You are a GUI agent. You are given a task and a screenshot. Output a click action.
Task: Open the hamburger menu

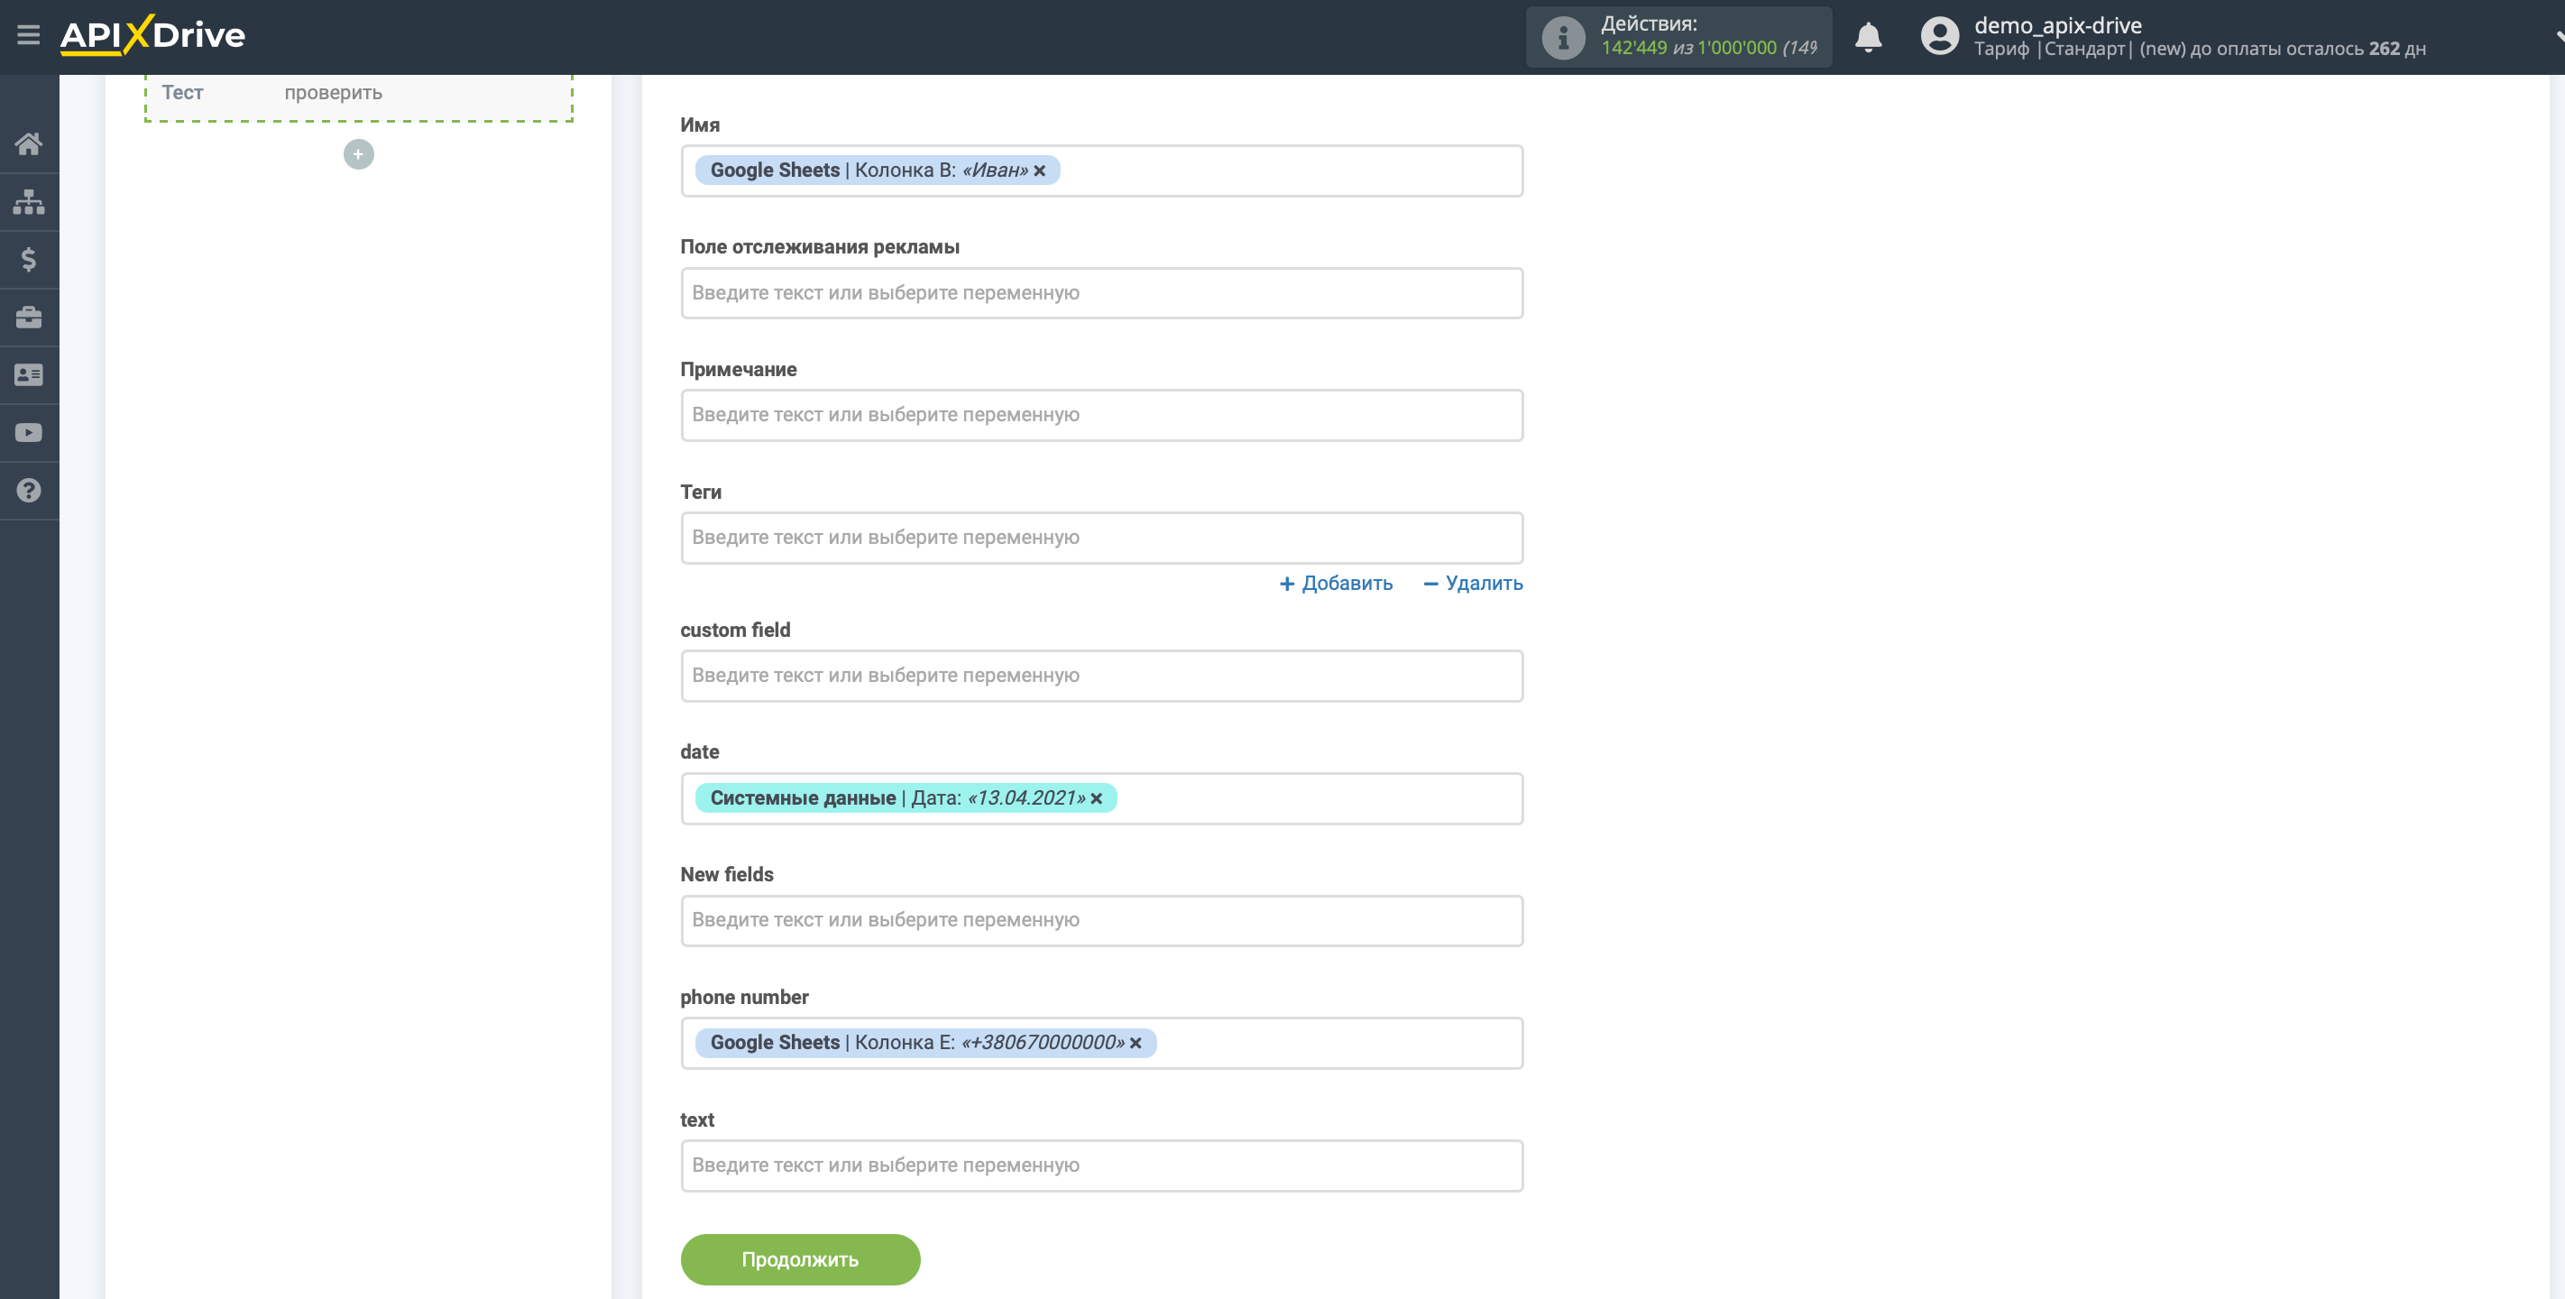coord(29,36)
